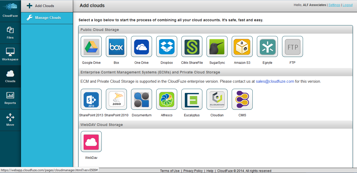The height and width of the screenshot is (173, 357).
Task: Choose the Documentum icon
Action: [142, 99]
